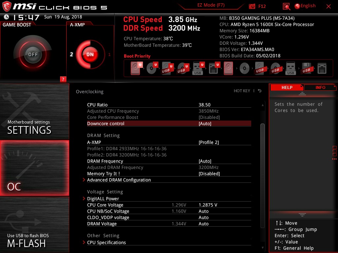Choose A-XMP profile number 1
The width and height of the screenshot is (338, 253).
pyautogui.click(x=109, y=54)
